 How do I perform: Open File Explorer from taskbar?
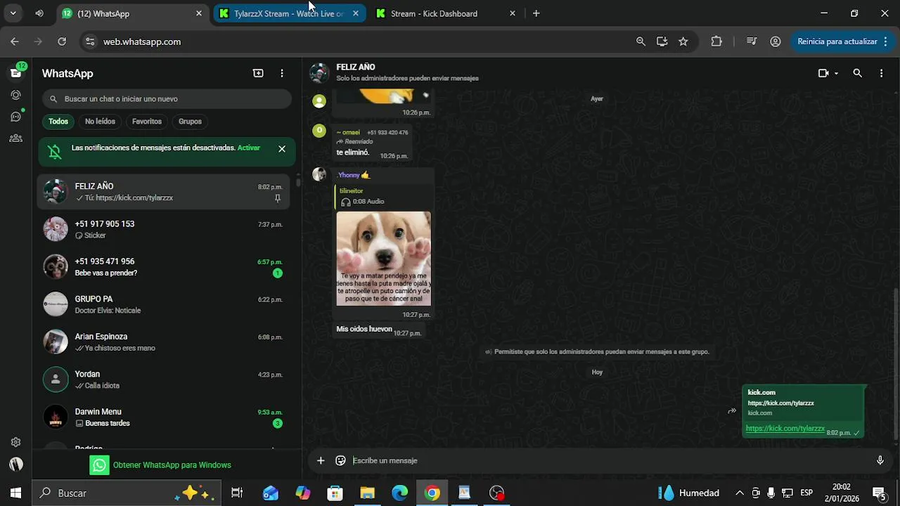point(367,493)
